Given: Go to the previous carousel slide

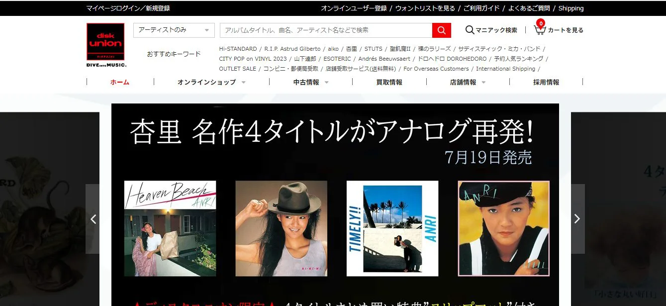Looking at the screenshot, I should 93,219.
